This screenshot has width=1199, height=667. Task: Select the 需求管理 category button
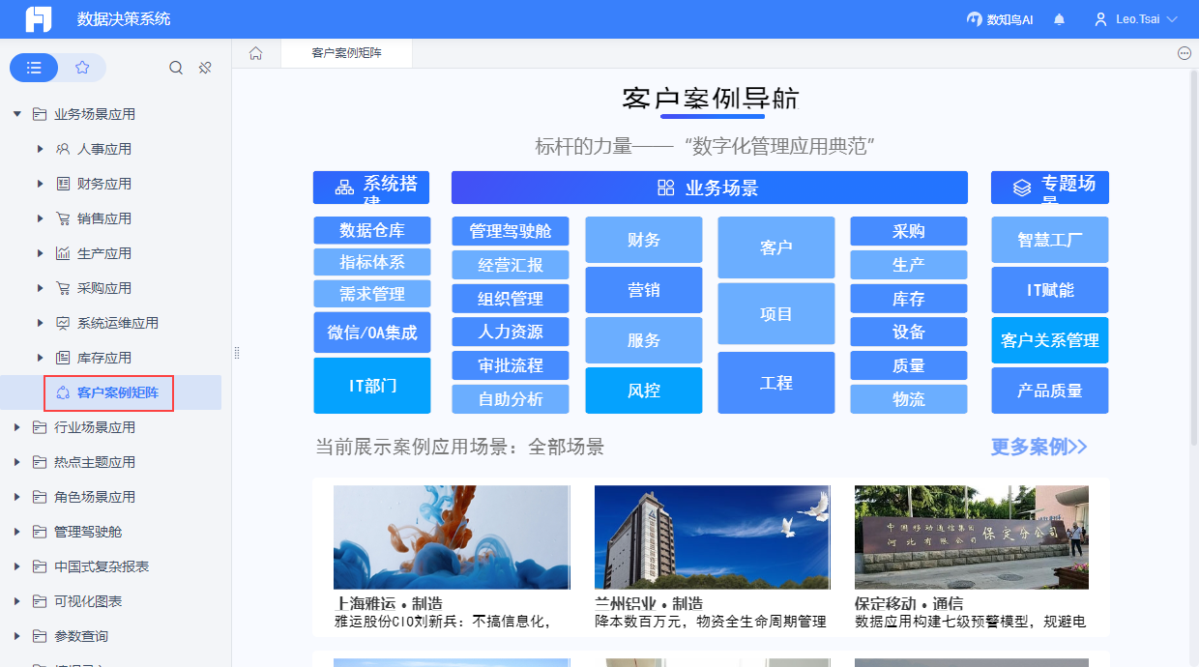click(371, 294)
